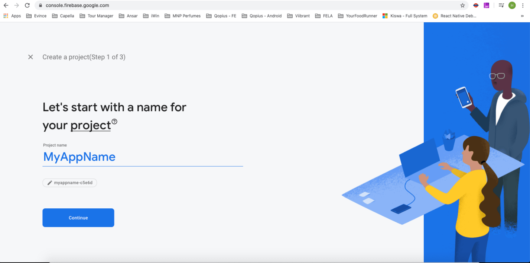
Task: Expand the hidden bookmarks overflow chevron
Action: [x=522, y=16]
